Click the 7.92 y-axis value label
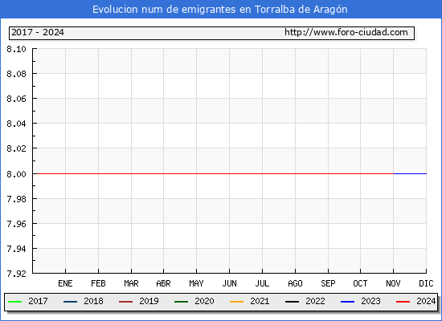The width and height of the screenshot is (442, 321). (16, 274)
